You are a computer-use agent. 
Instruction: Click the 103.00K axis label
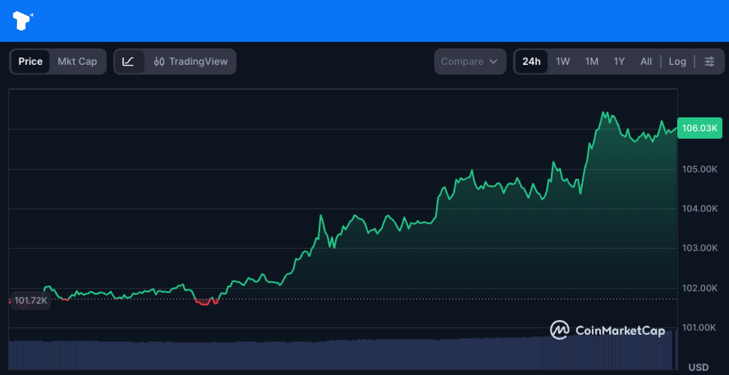tap(699, 248)
